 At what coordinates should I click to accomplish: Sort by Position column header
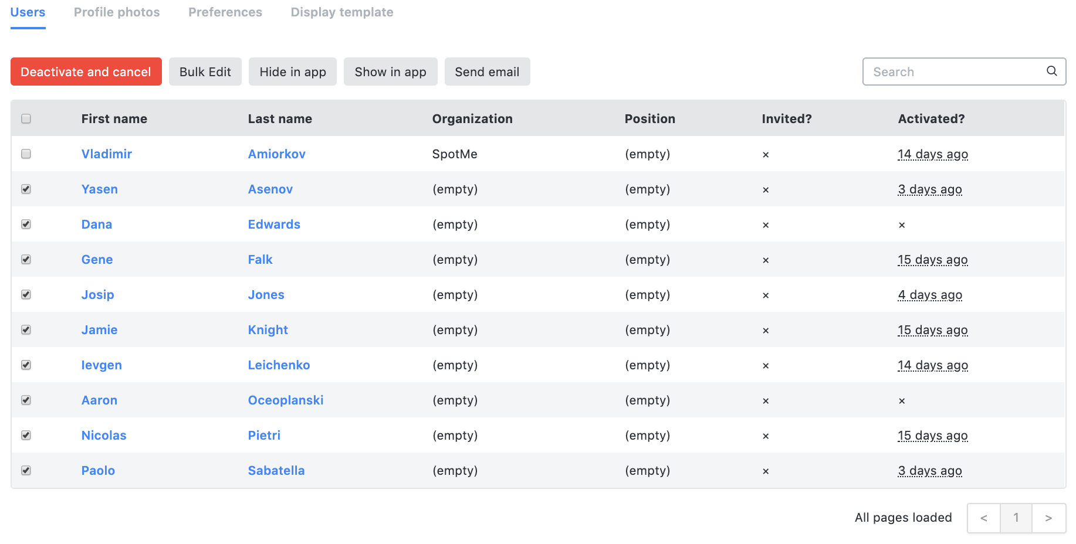[x=650, y=119]
